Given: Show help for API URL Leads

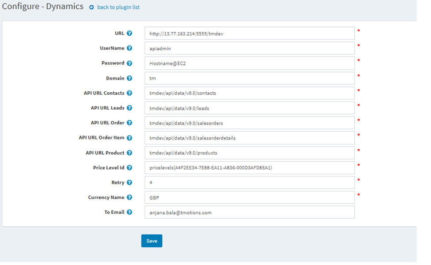Looking at the screenshot, I should coord(129,108).
